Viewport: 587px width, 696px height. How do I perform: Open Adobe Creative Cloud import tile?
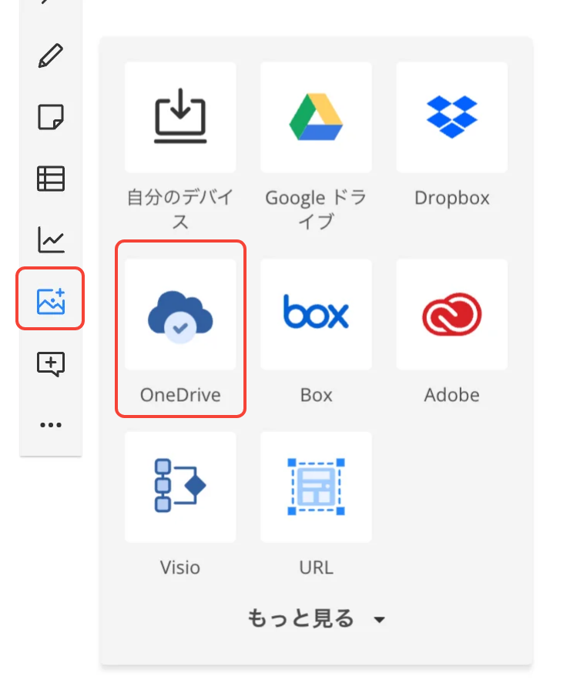452,315
